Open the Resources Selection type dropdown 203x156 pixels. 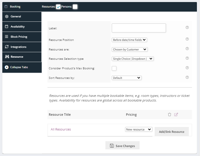133,59
